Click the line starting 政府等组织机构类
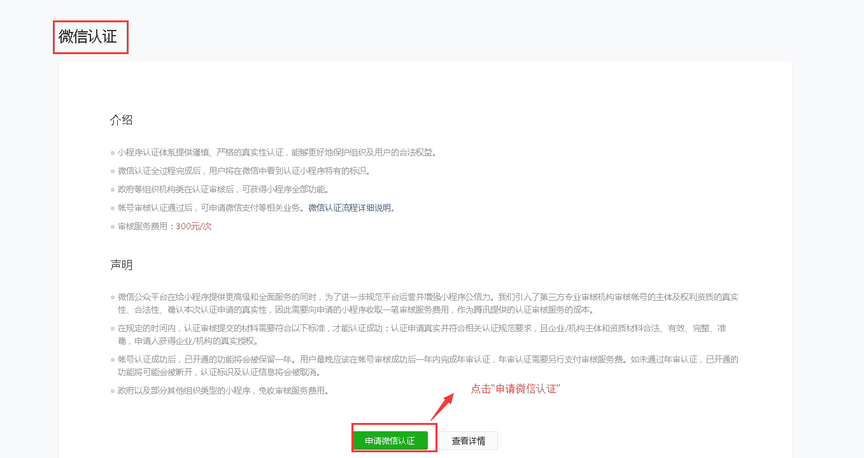The height and width of the screenshot is (458, 864). coord(223,189)
